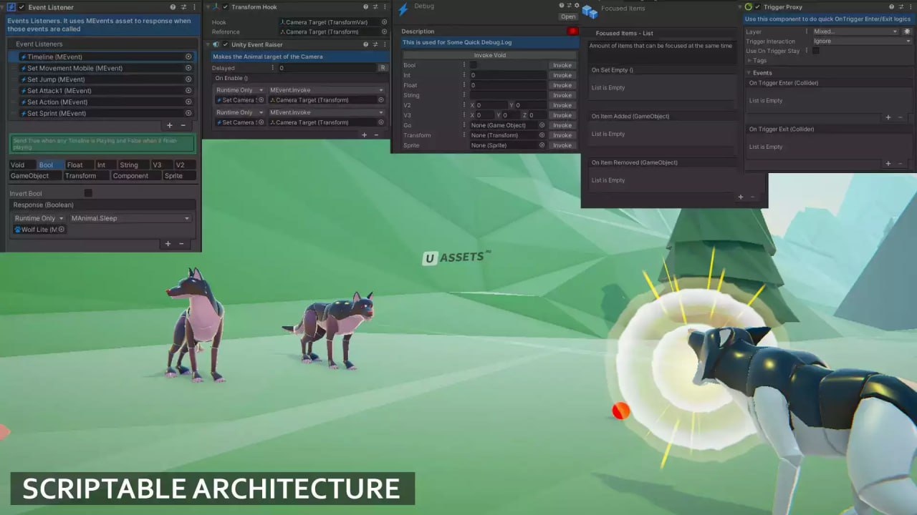Disable the Transform Hook component checkbox
This screenshot has width=917, height=515.
(225, 7)
